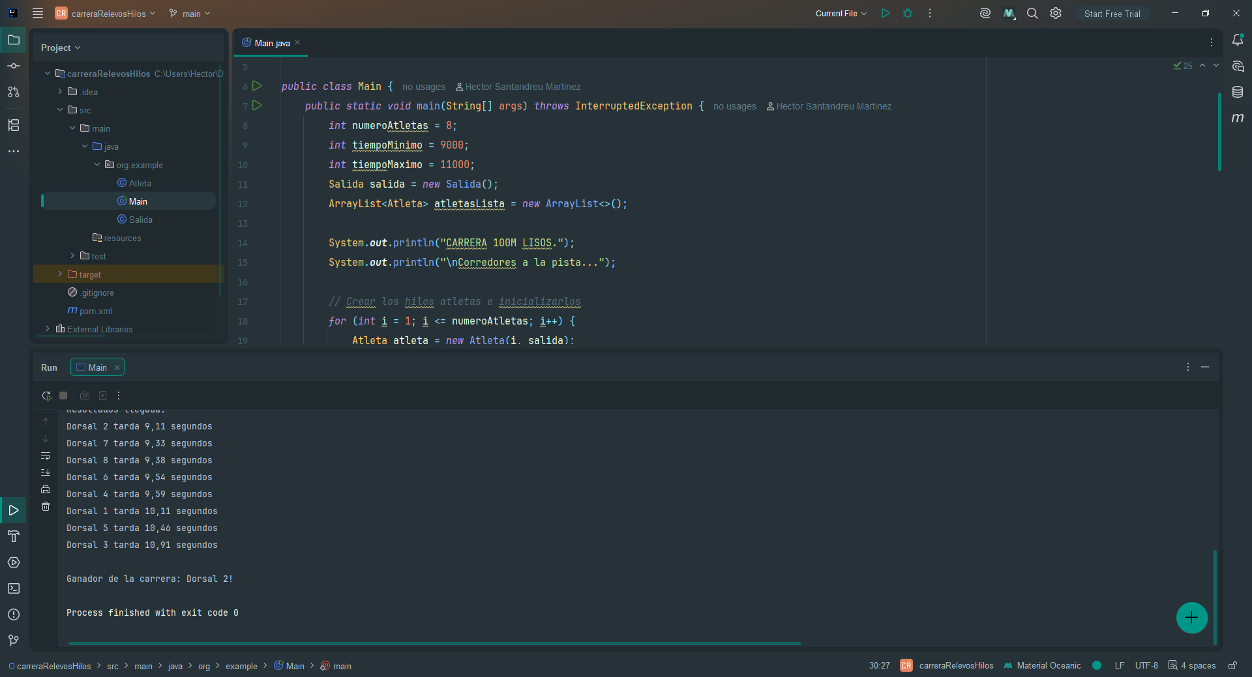The height and width of the screenshot is (677, 1252).
Task: Open the Maven tool window
Action: pos(1238,118)
